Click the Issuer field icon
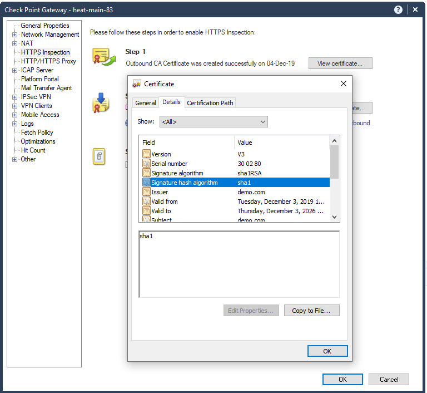Viewport: 427px width, 393px height. coord(146,191)
